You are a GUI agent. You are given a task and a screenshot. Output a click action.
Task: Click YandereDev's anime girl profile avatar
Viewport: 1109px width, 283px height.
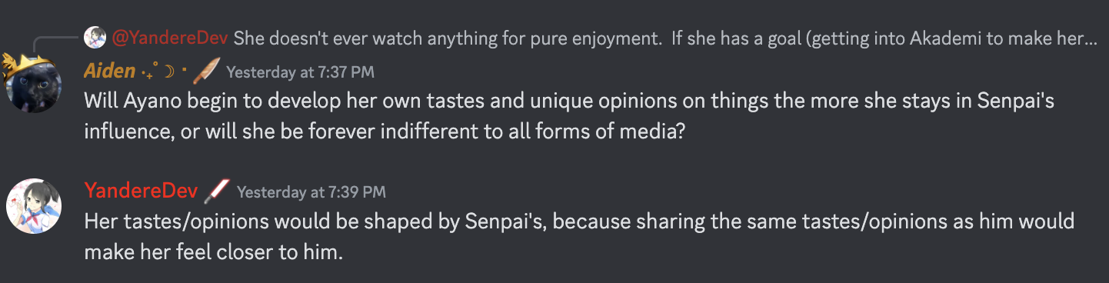tap(32, 205)
